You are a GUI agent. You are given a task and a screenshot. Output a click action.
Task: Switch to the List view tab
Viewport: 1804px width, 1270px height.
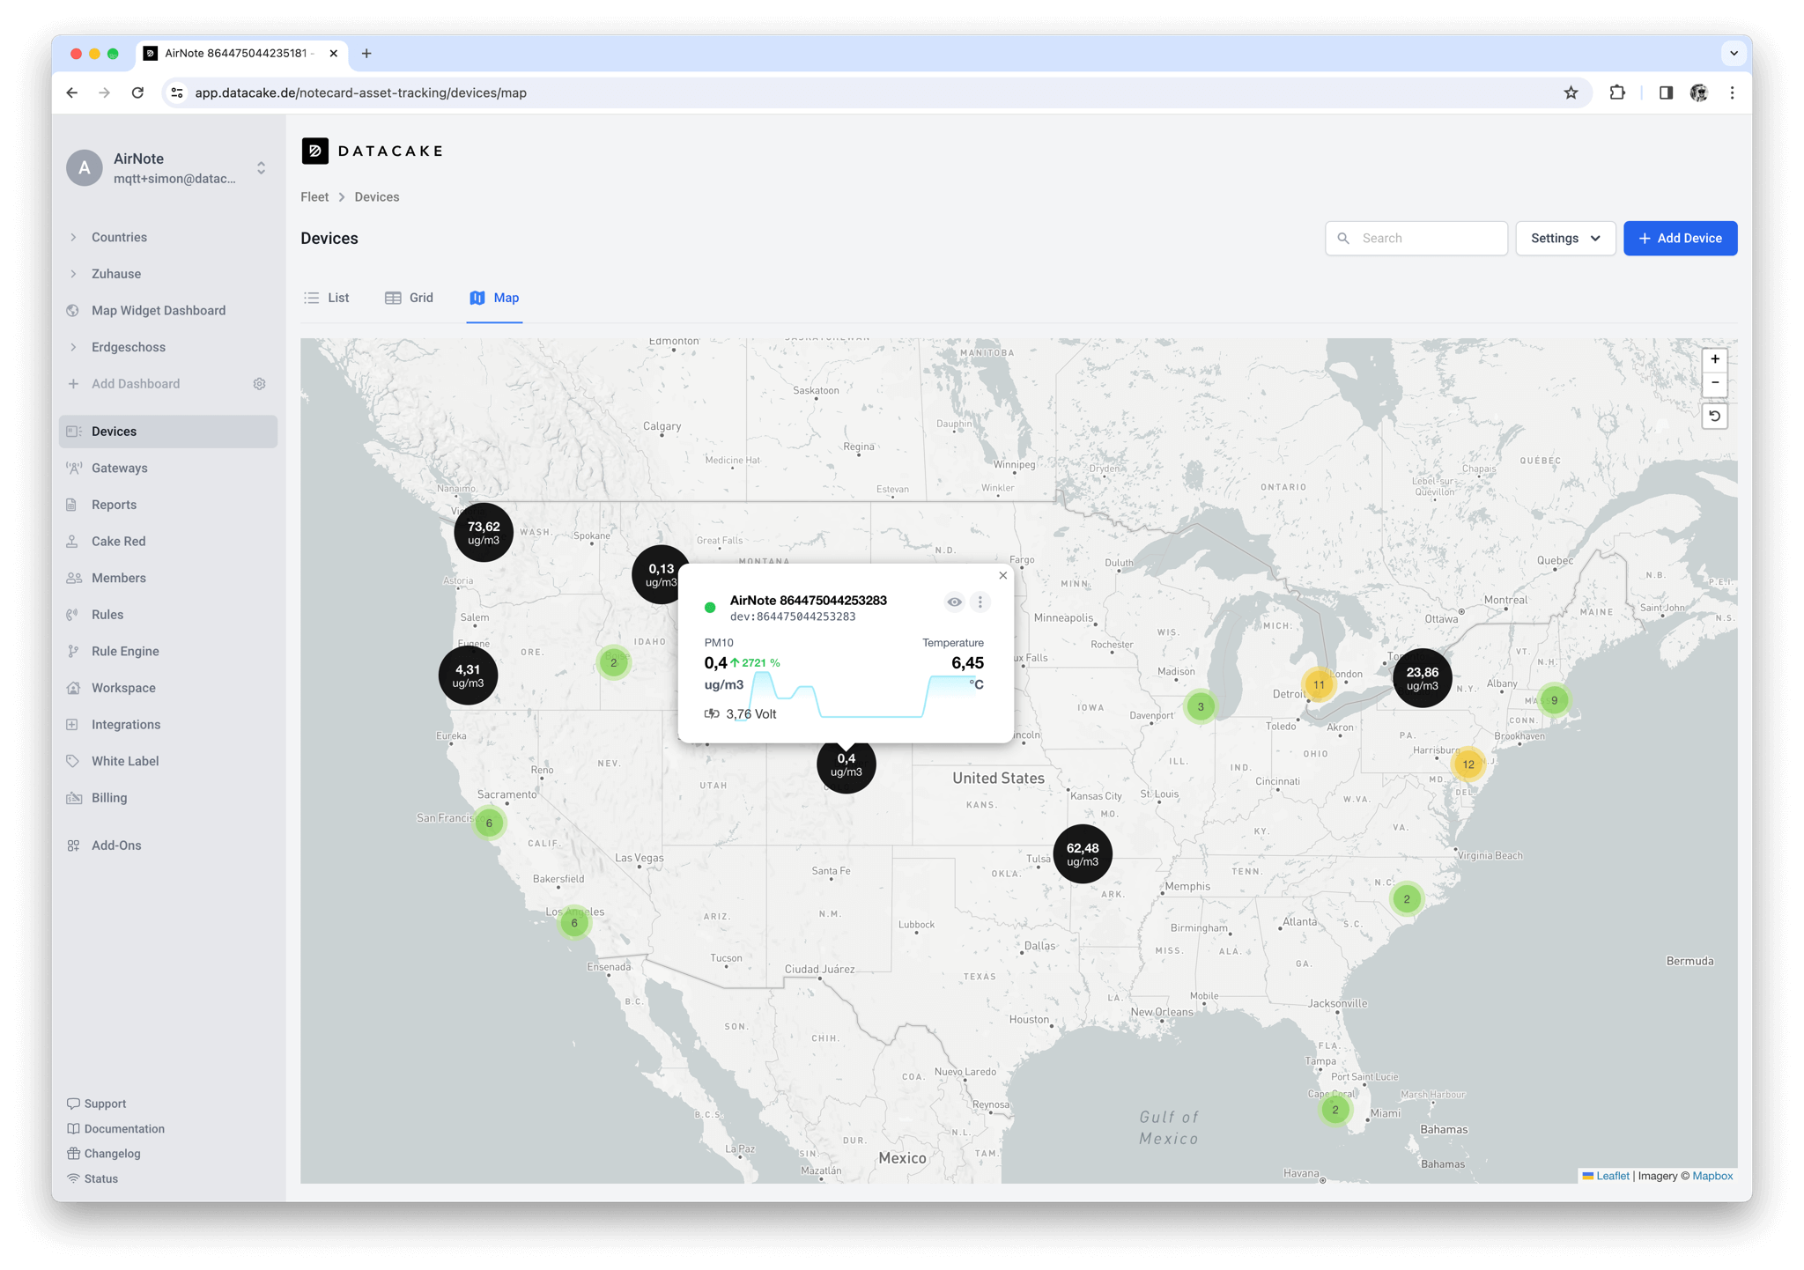tap(327, 298)
